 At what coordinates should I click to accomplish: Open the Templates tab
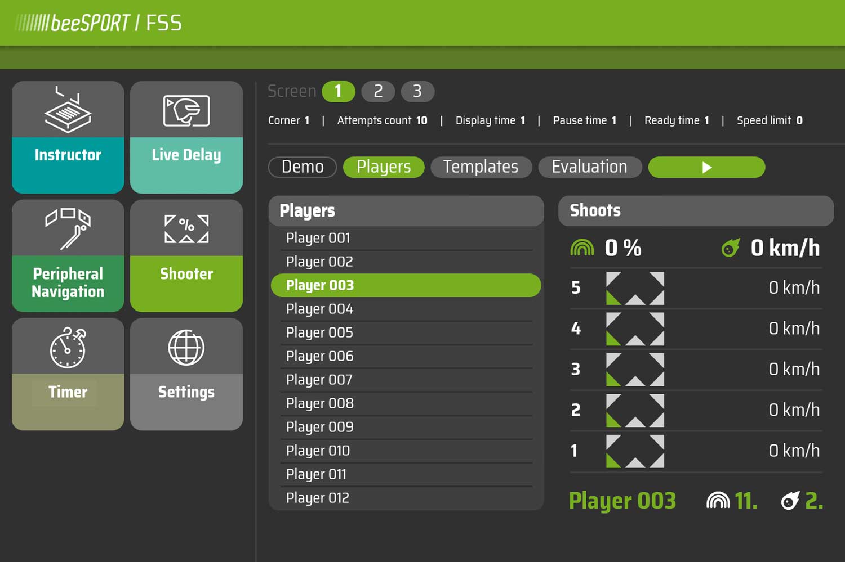click(481, 167)
